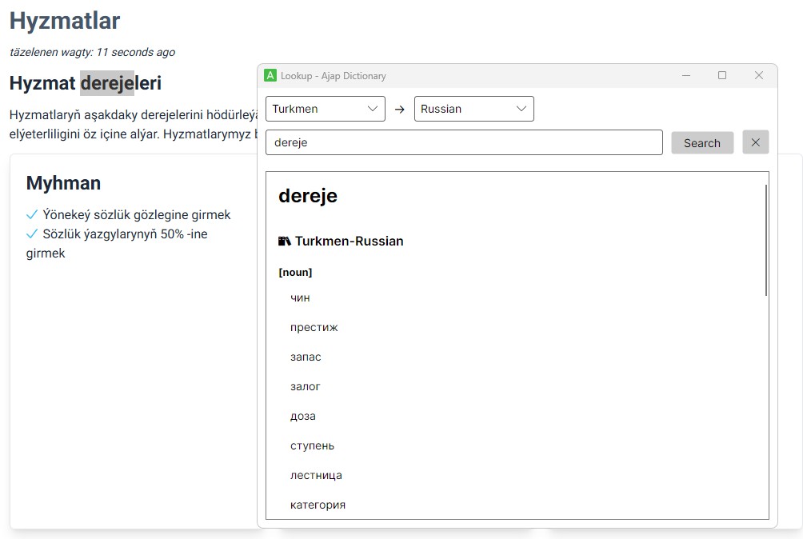
Task: Minimize the Lookup dictionary window
Action: click(686, 75)
